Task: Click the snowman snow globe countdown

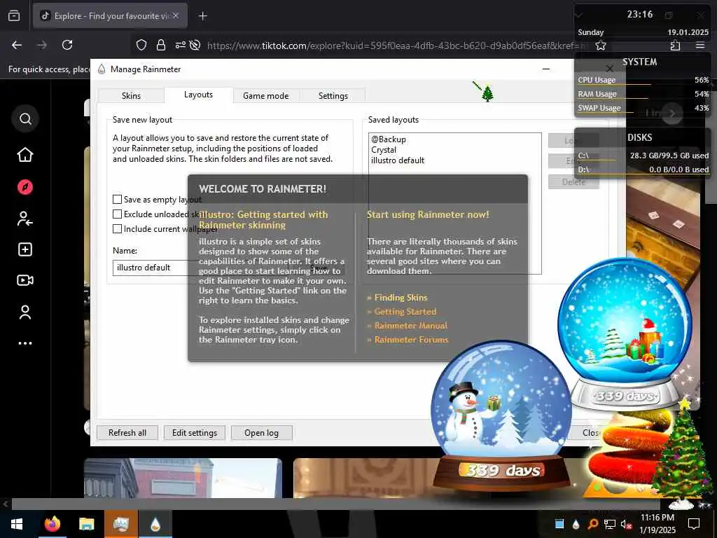Action: pyautogui.click(x=501, y=415)
